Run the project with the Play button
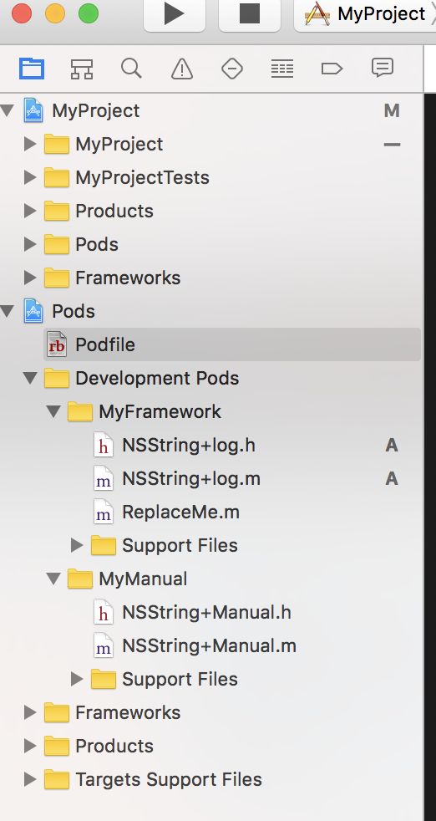 175,14
